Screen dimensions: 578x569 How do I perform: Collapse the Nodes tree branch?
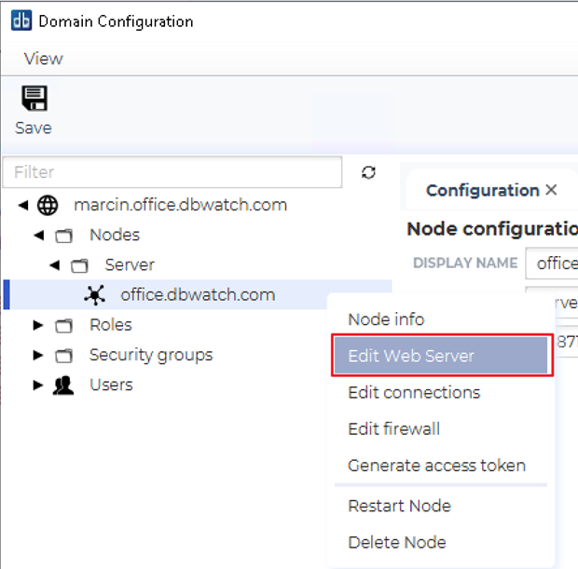click(38, 236)
